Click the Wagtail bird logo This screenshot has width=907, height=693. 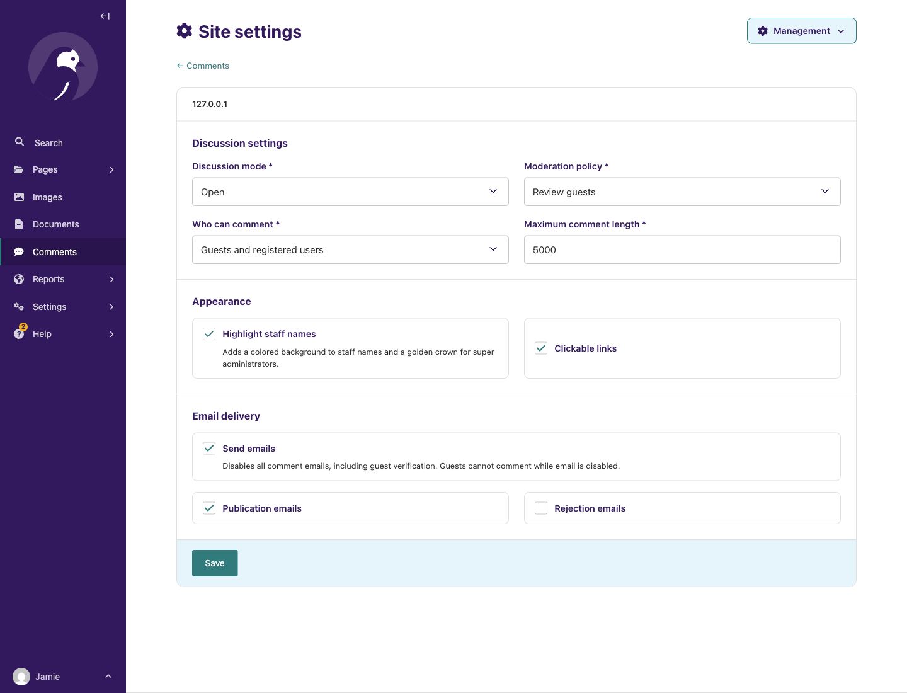coord(63,67)
